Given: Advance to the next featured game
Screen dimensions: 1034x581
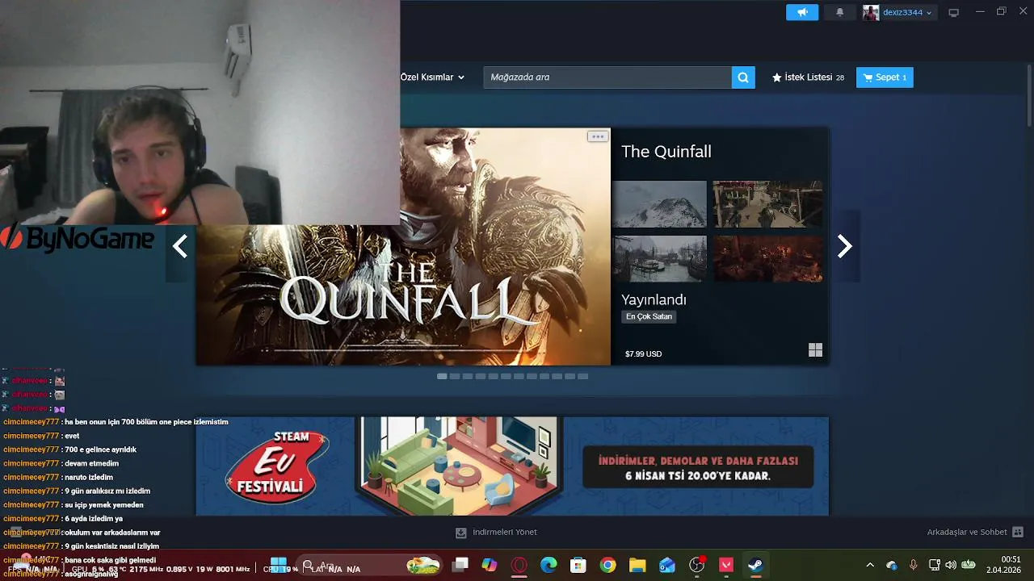Looking at the screenshot, I should click(844, 246).
